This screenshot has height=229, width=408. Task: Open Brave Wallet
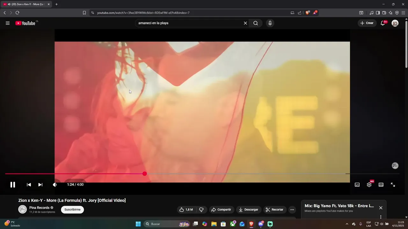(384, 13)
